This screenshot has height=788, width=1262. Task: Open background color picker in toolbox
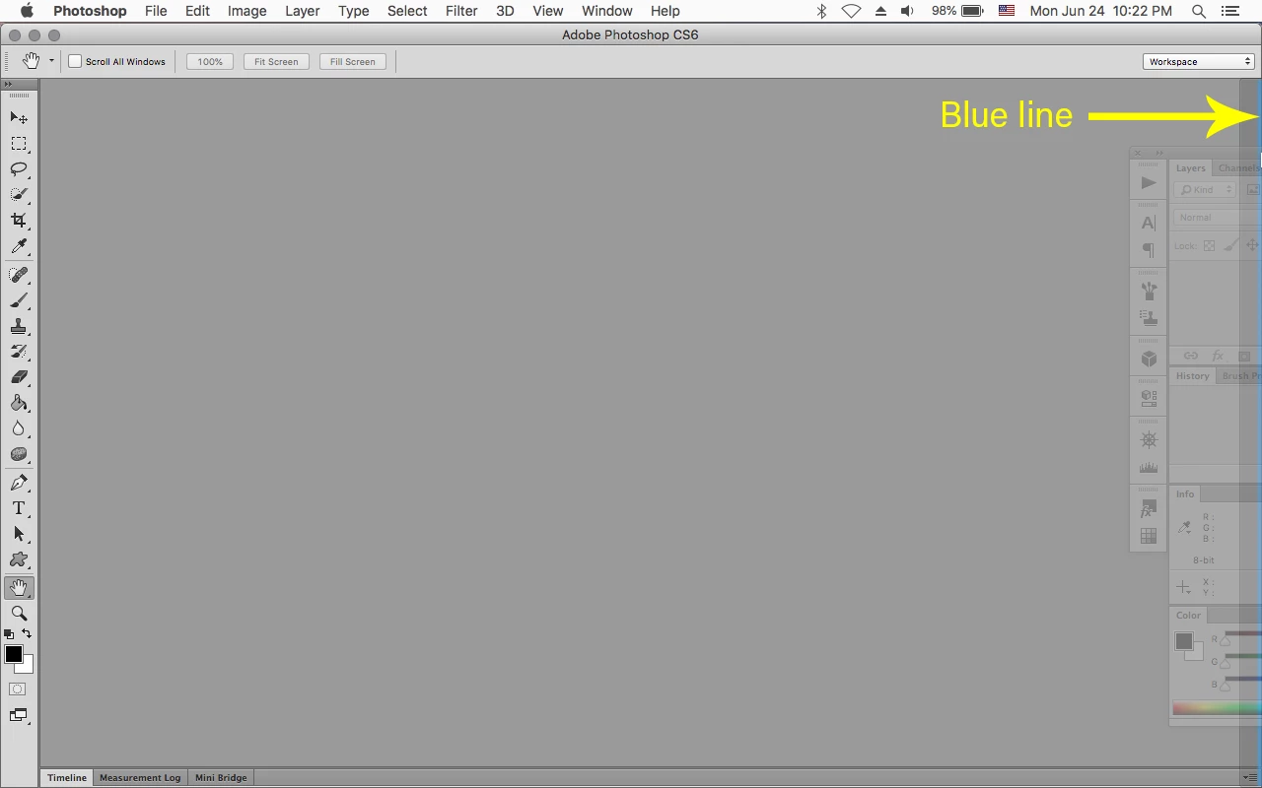28,667
